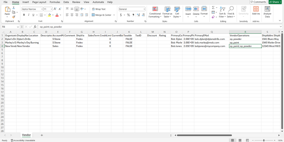Click the Cut scissors icon
This screenshot has height=142, width=284.
click(x=13, y=8)
